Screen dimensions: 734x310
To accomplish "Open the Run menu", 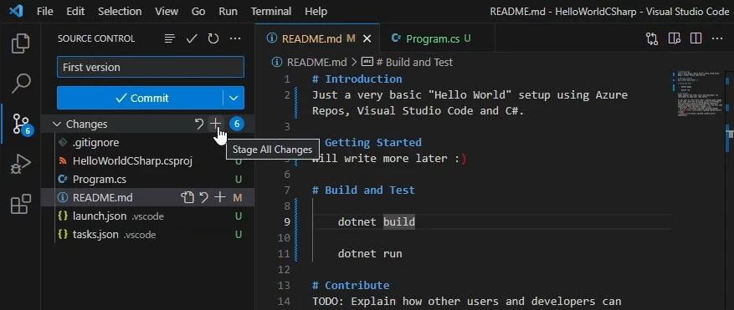I will coord(228,12).
